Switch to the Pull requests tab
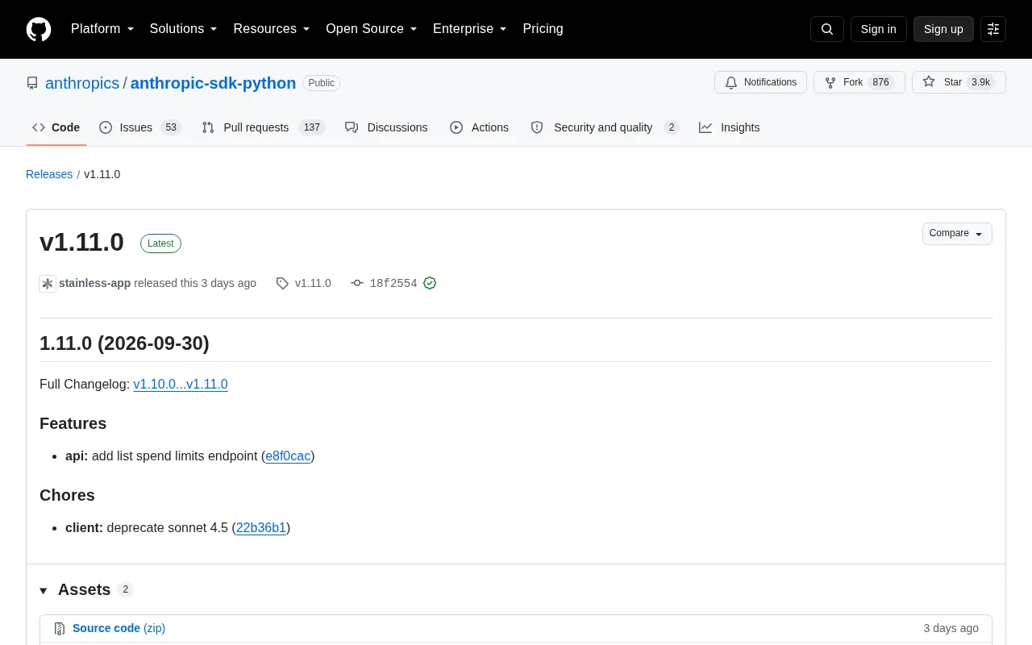This screenshot has width=1032, height=645. (x=263, y=127)
